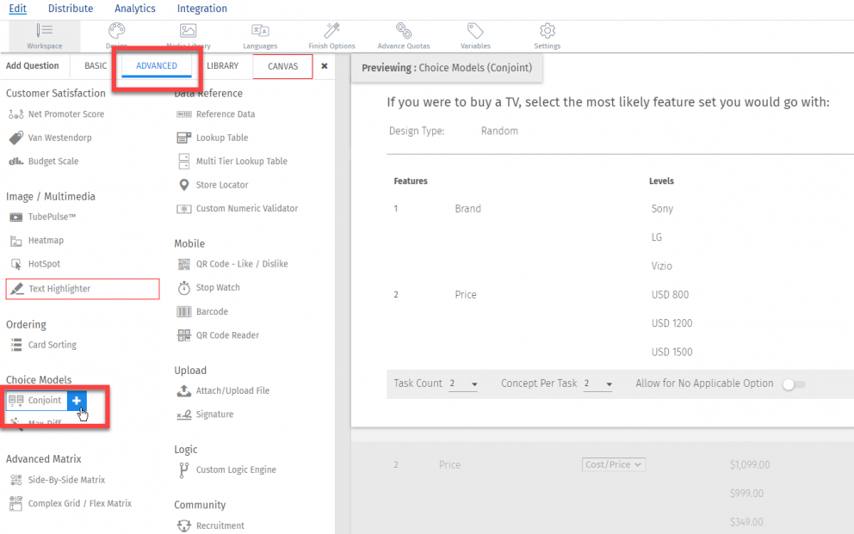Add the Conjoint question via plus button
This screenshot has width=854, height=534.
click(77, 400)
